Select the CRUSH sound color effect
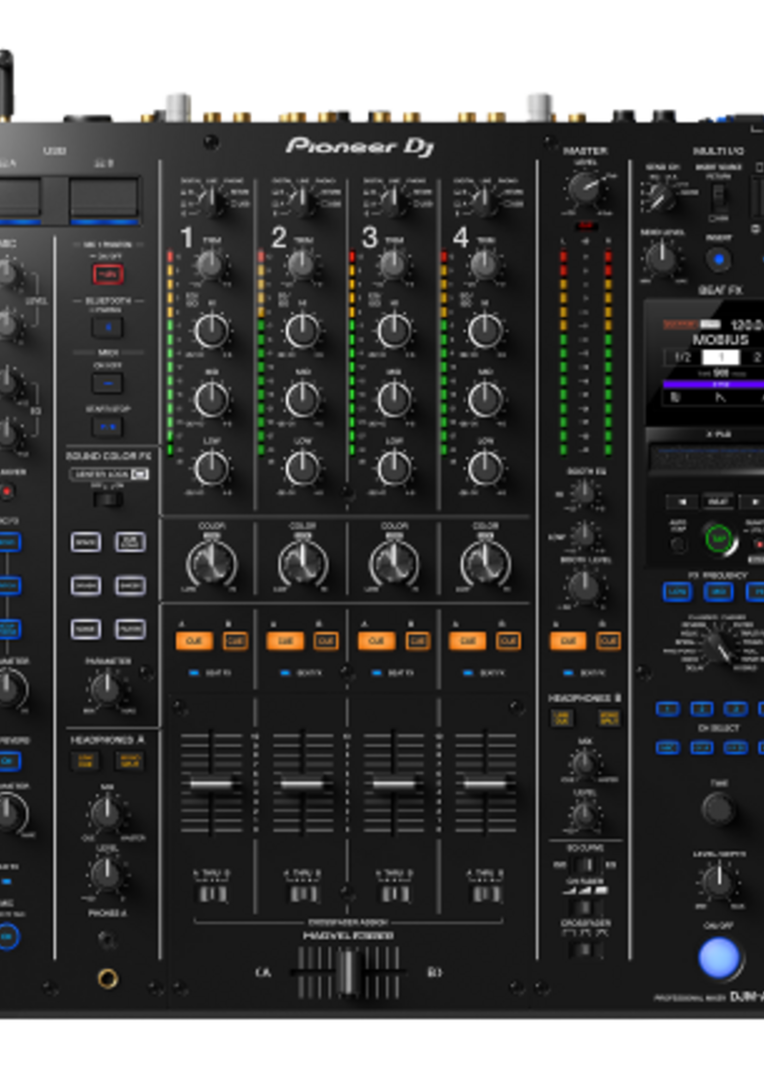 coord(86,586)
